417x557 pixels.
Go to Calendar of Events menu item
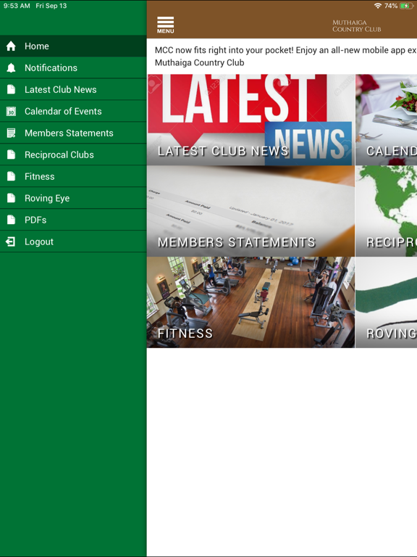coord(73,111)
